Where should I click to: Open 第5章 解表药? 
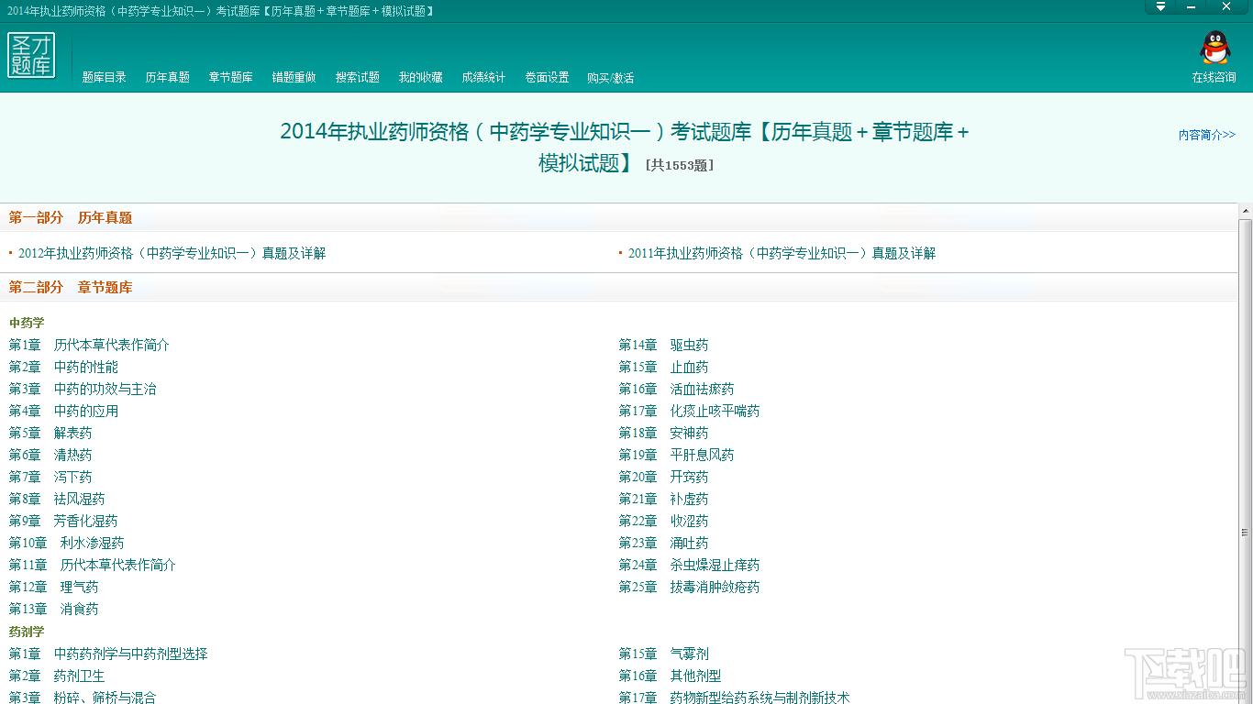50,433
